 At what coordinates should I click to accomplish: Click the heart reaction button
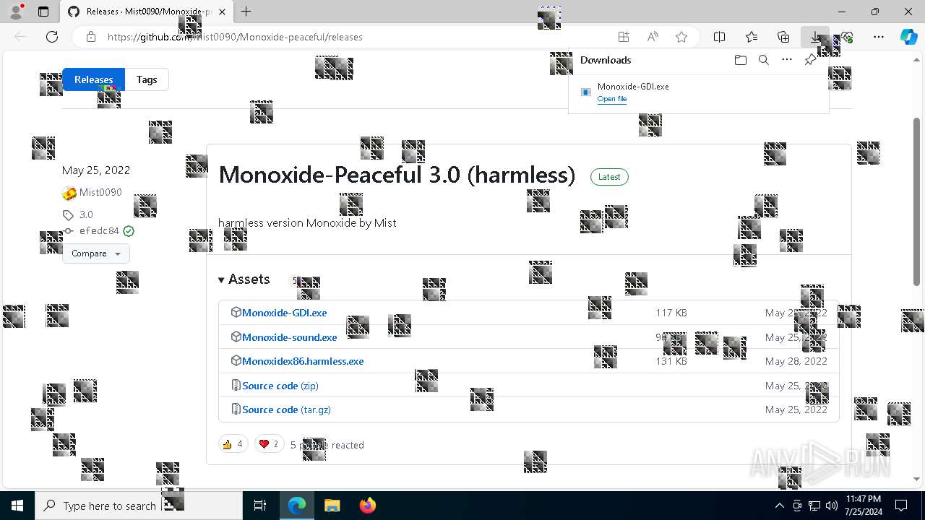[269, 444]
